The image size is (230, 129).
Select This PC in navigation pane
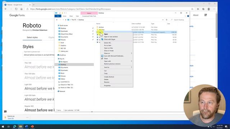(62, 59)
